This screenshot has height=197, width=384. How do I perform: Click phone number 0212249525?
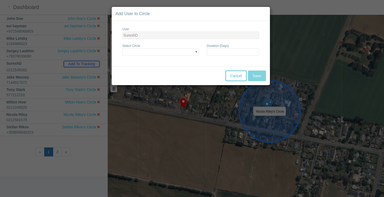click(17, 107)
